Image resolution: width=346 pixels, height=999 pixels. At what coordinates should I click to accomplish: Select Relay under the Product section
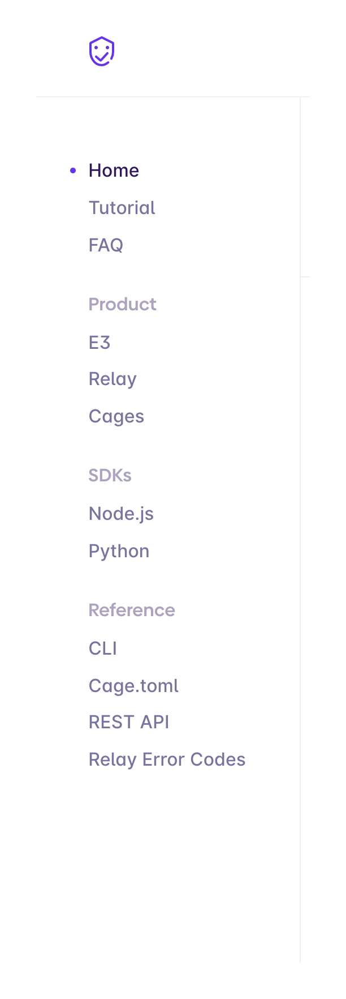[x=113, y=379]
